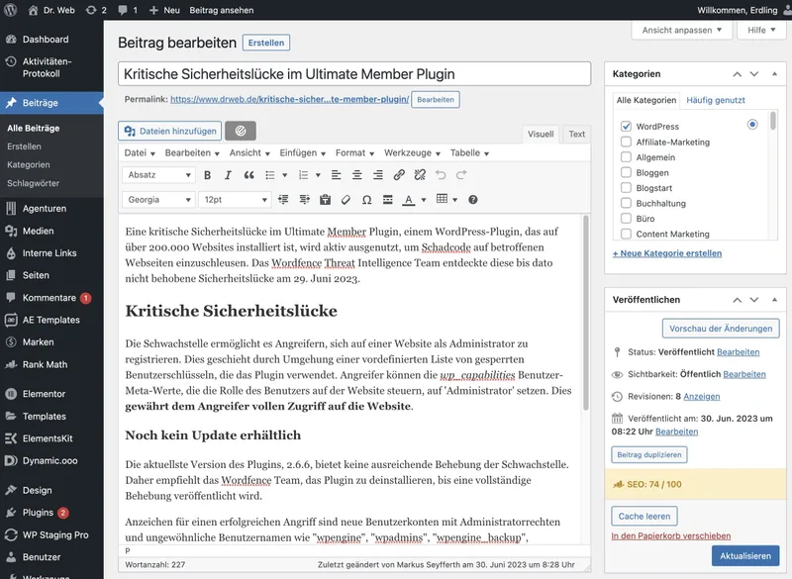This screenshot has height=579, width=792.
Task: Insert horizontal line icon
Action: (388, 200)
